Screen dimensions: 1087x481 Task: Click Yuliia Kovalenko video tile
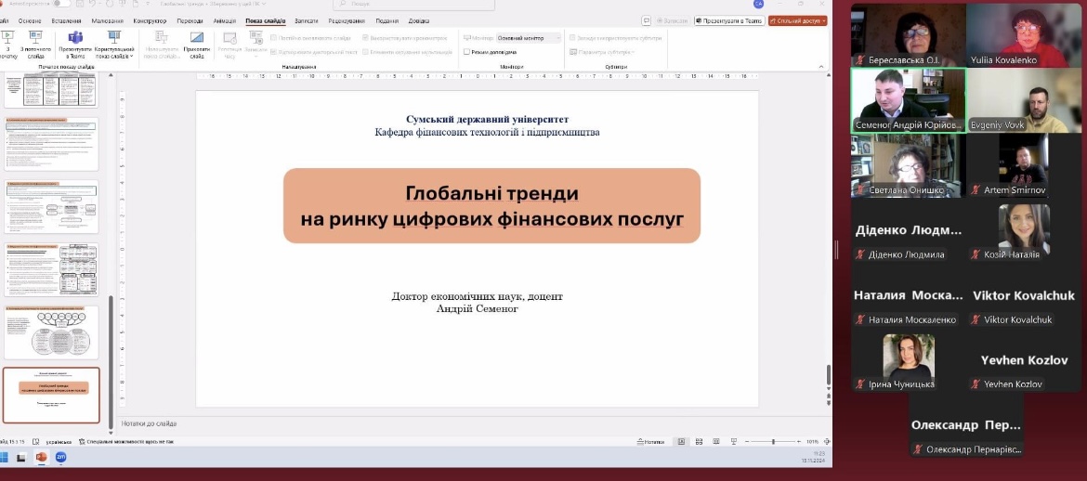click(1024, 36)
